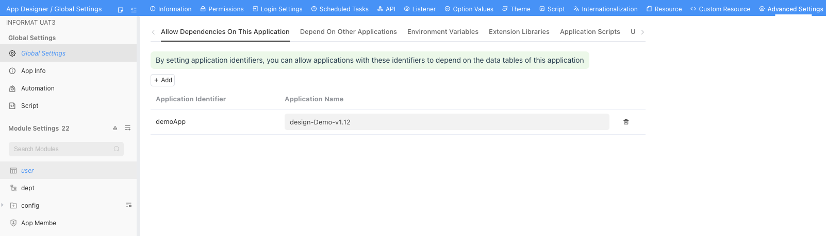Click the Automation robot icon in sidebar
The image size is (826, 236).
coord(12,88)
